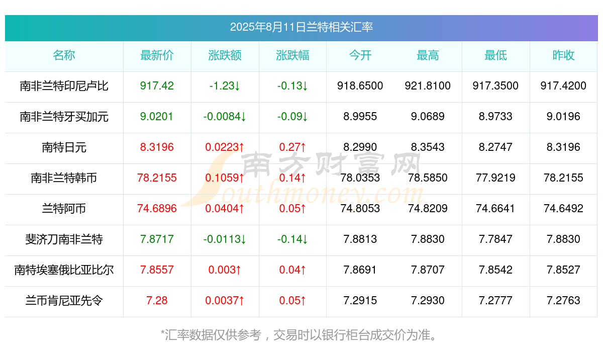Click previous close 74.6492
The width and height of the screenshot is (603, 351).
pyautogui.click(x=563, y=209)
